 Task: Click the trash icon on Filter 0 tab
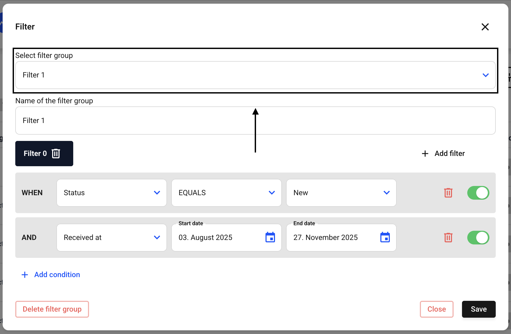[x=56, y=154]
